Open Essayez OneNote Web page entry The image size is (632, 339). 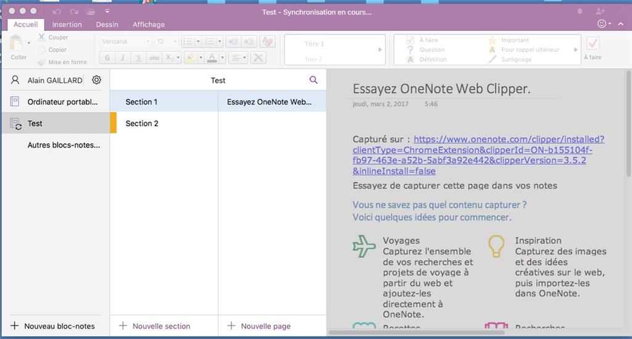coord(272,102)
